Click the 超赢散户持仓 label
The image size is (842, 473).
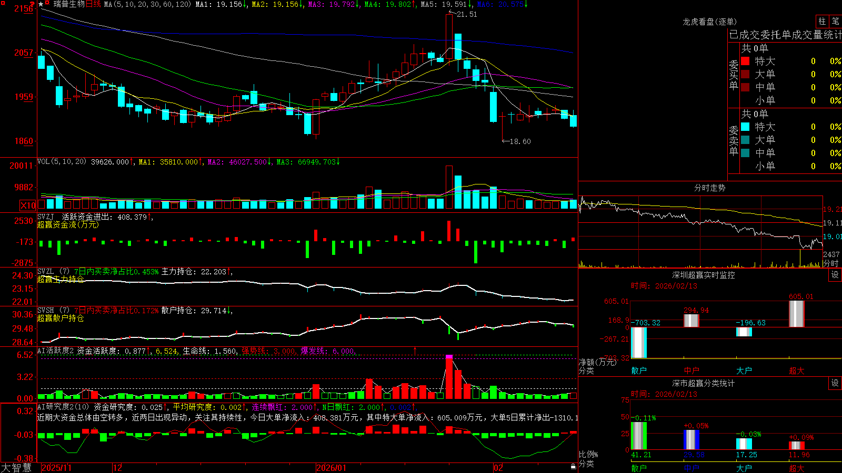(61, 318)
